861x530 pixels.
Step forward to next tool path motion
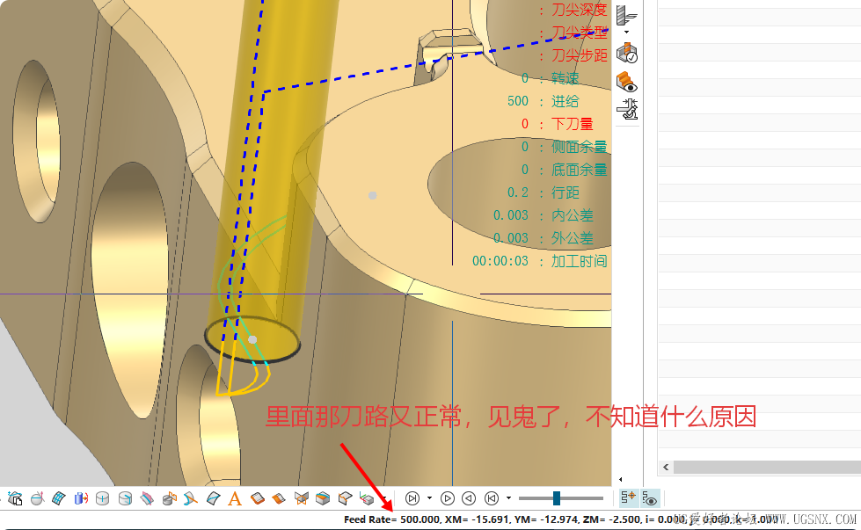412,498
